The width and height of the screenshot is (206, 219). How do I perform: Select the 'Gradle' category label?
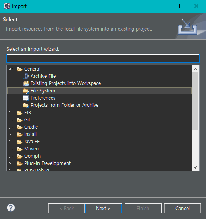(x=31, y=127)
